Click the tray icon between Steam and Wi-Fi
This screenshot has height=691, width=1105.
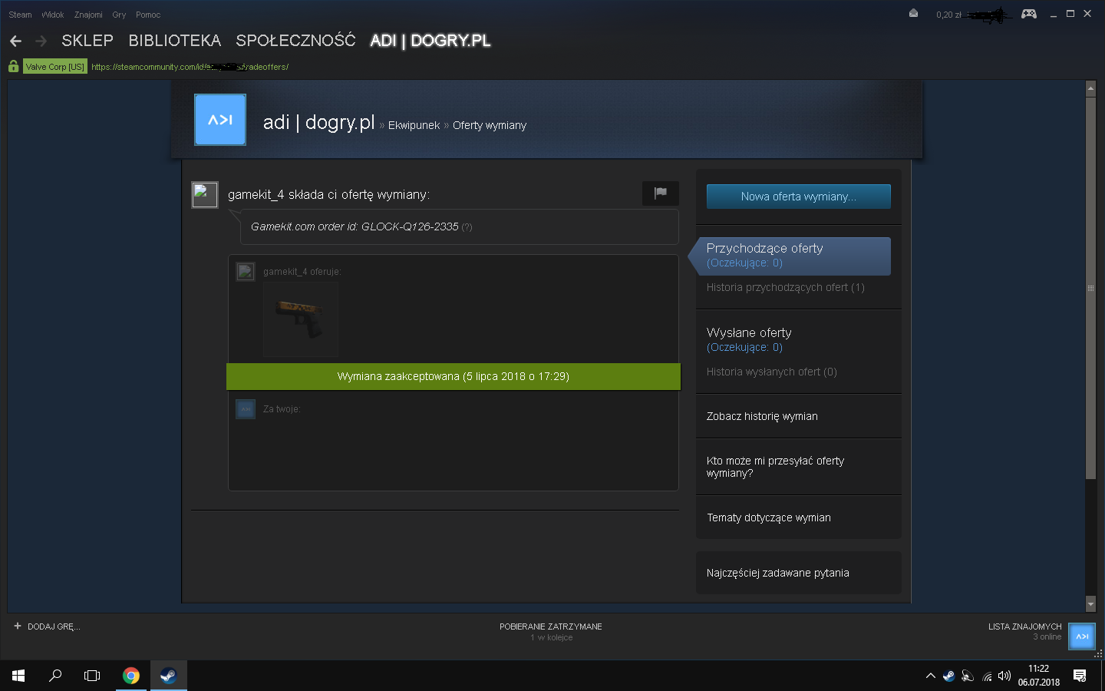pos(968,676)
